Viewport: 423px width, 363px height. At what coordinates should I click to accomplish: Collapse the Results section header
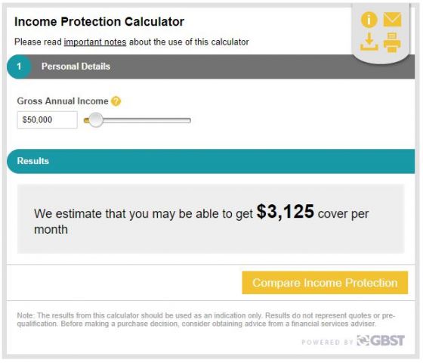[211, 161]
